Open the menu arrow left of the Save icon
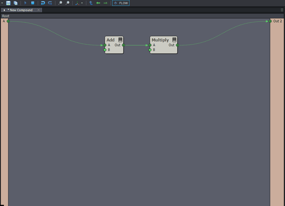Screen dimensions: 285x206 pos(2,3)
